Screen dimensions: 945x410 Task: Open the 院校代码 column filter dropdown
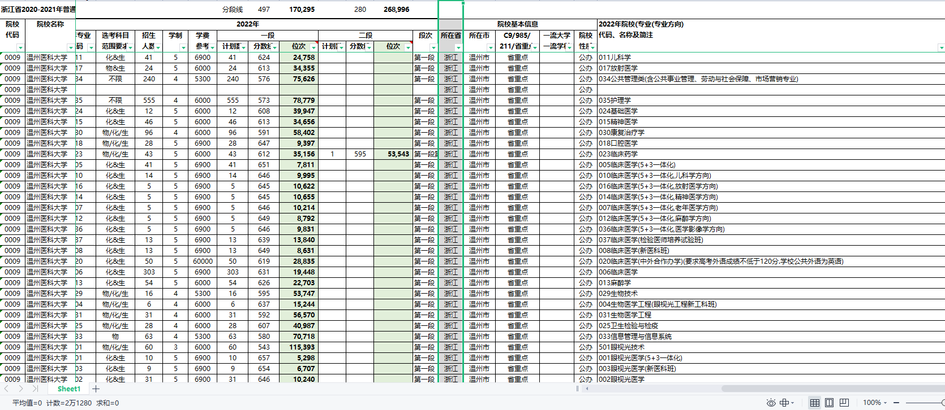tap(20, 47)
